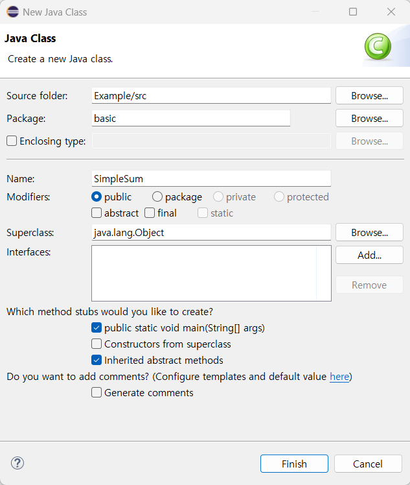Enable the Enclosing type checkbox
Image resolution: width=410 pixels, height=485 pixels.
point(12,141)
